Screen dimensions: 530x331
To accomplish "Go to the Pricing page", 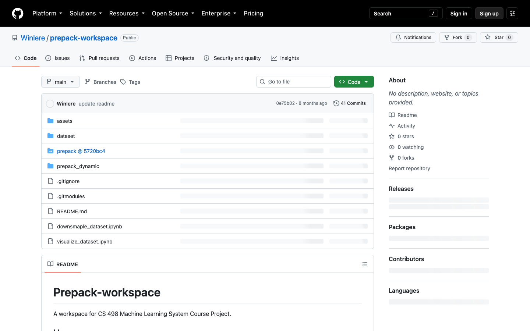I will [x=254, y=13].
